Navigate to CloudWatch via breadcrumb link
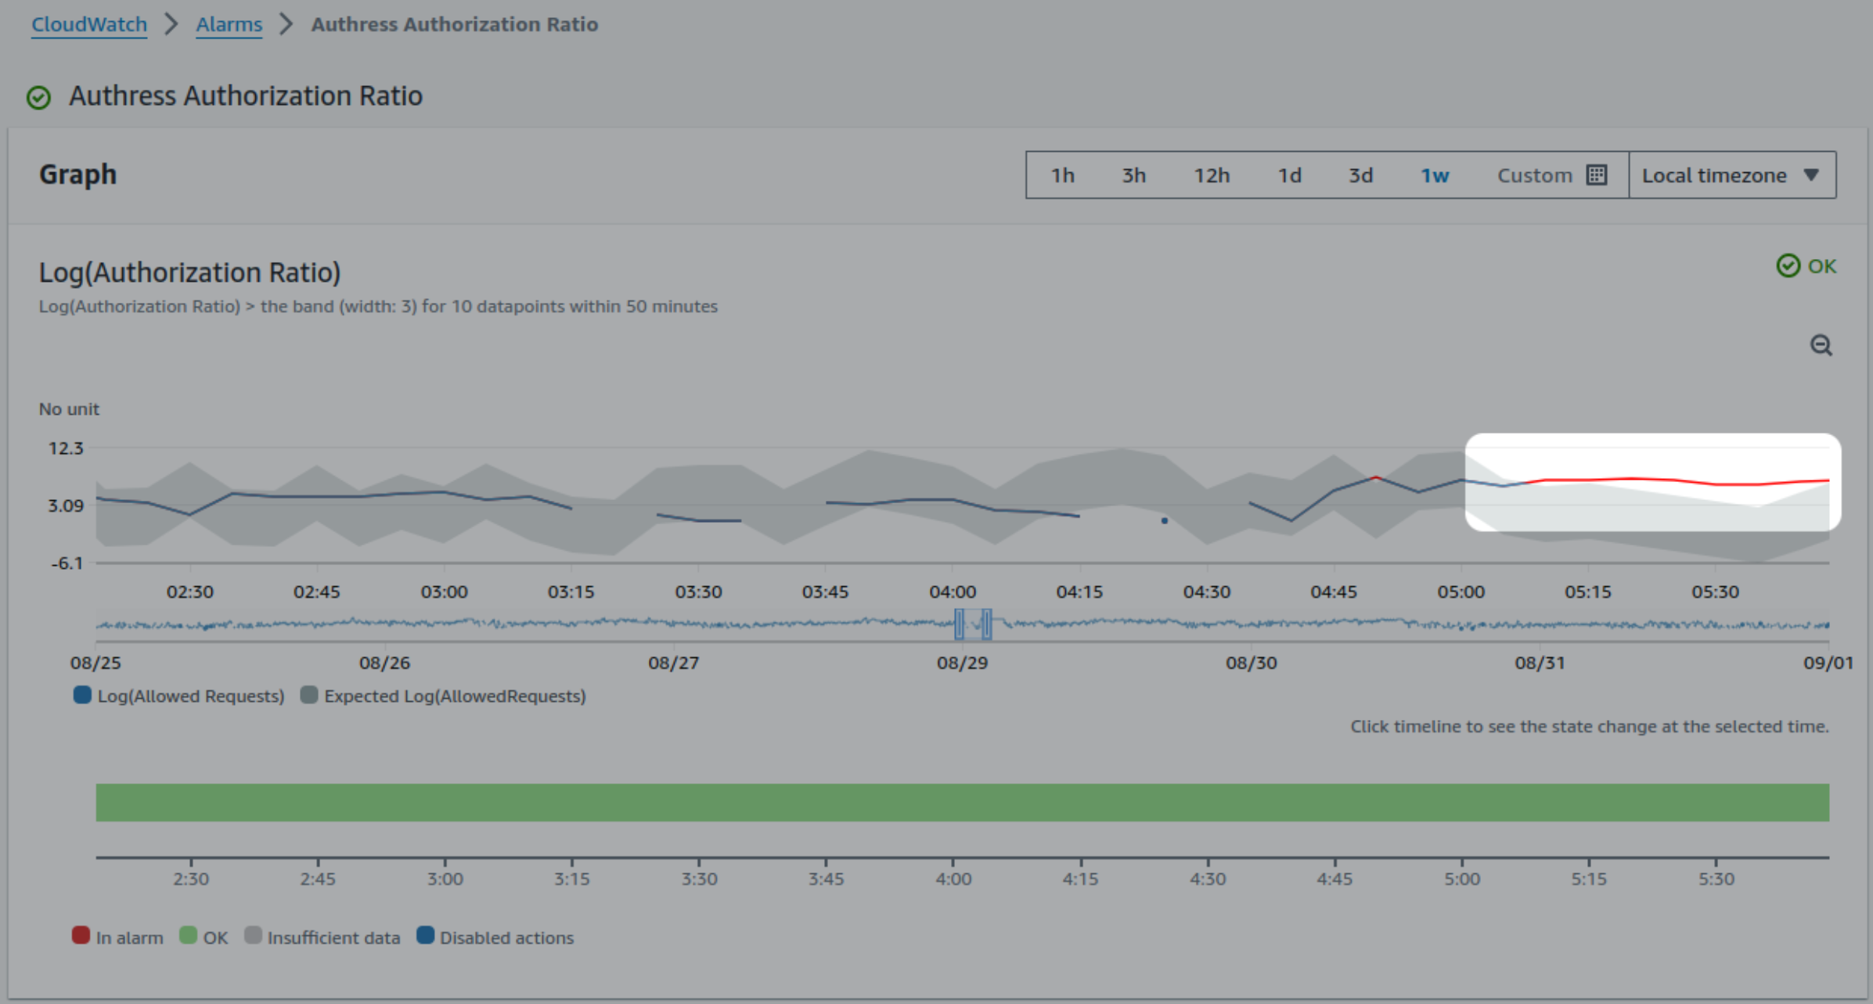 [x=88, y=24]
